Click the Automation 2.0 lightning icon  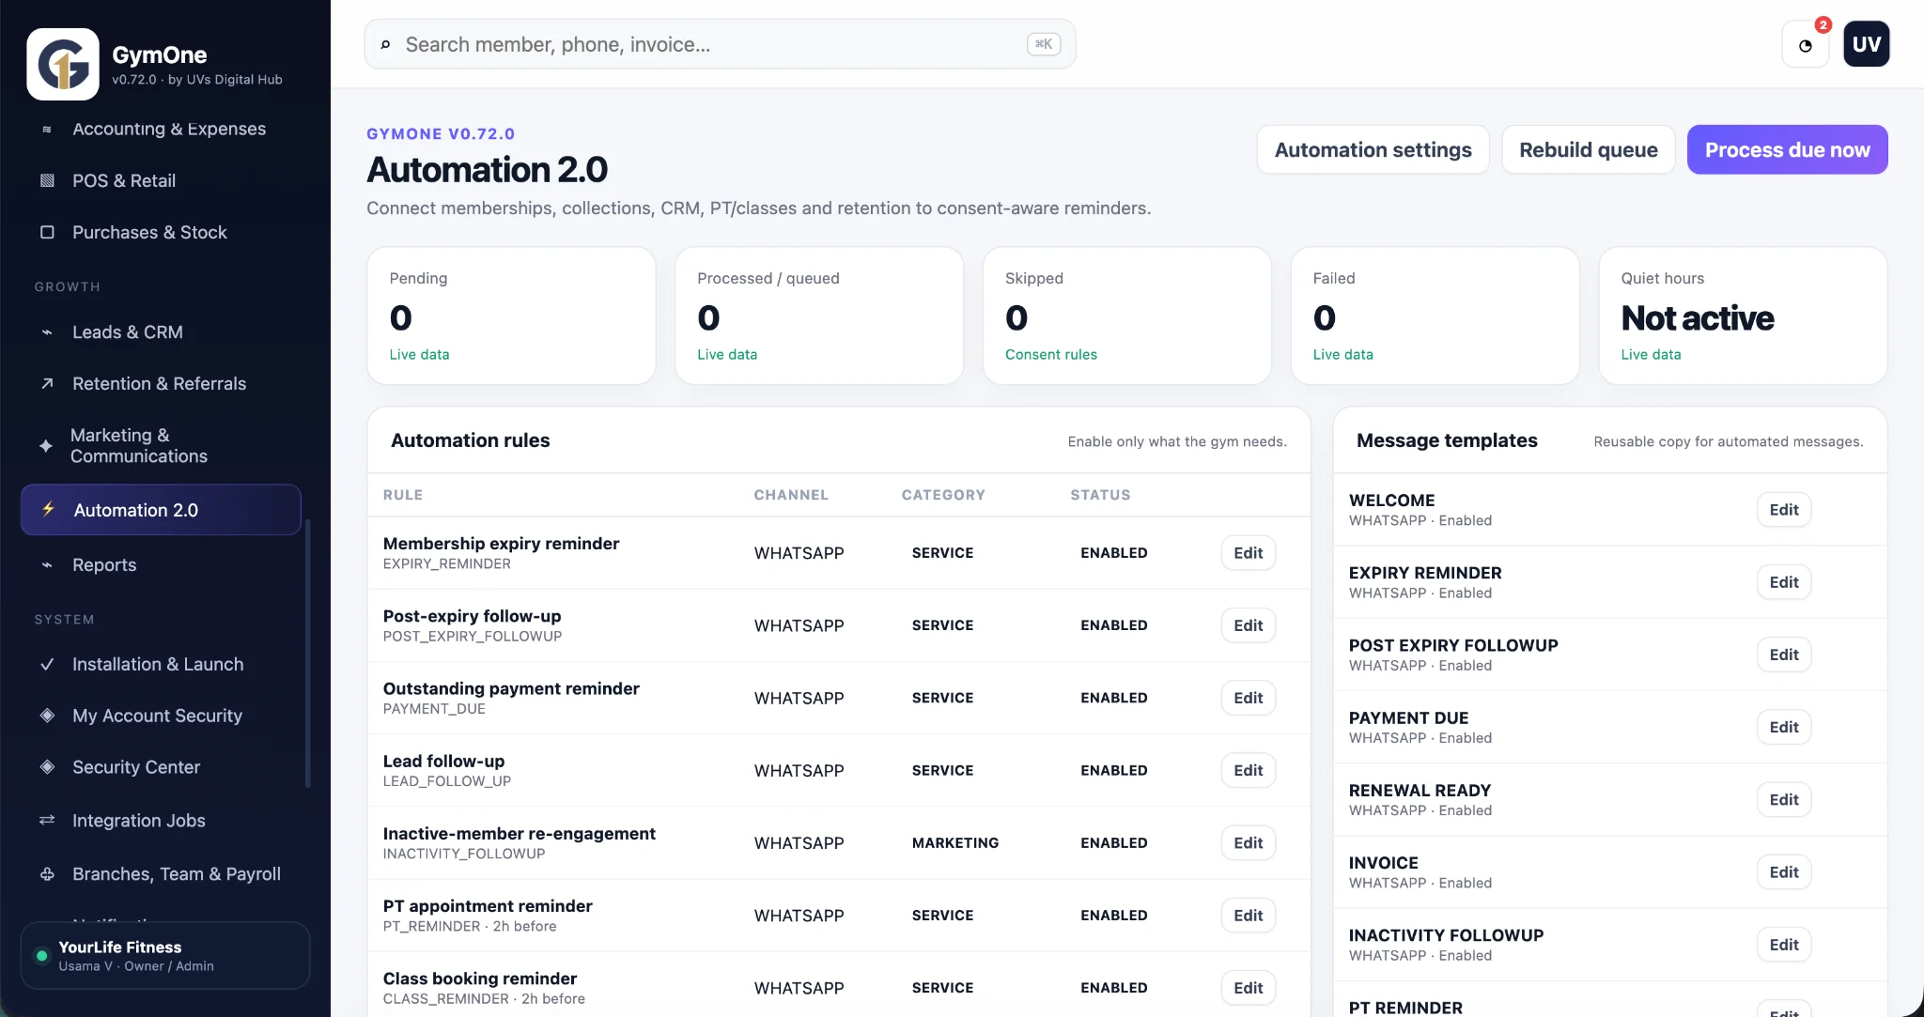(x=48, y=509)
